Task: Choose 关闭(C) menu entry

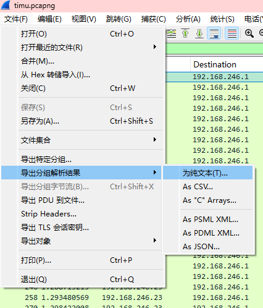Action: (82, 88)
